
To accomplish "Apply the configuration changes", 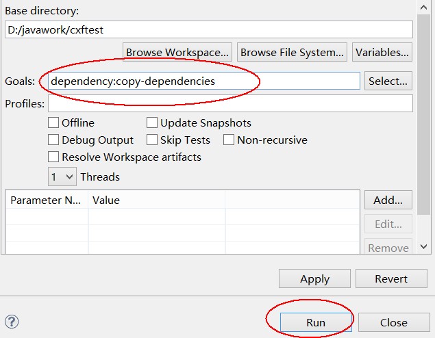I will pyautogui.click(x=314, y=278).
